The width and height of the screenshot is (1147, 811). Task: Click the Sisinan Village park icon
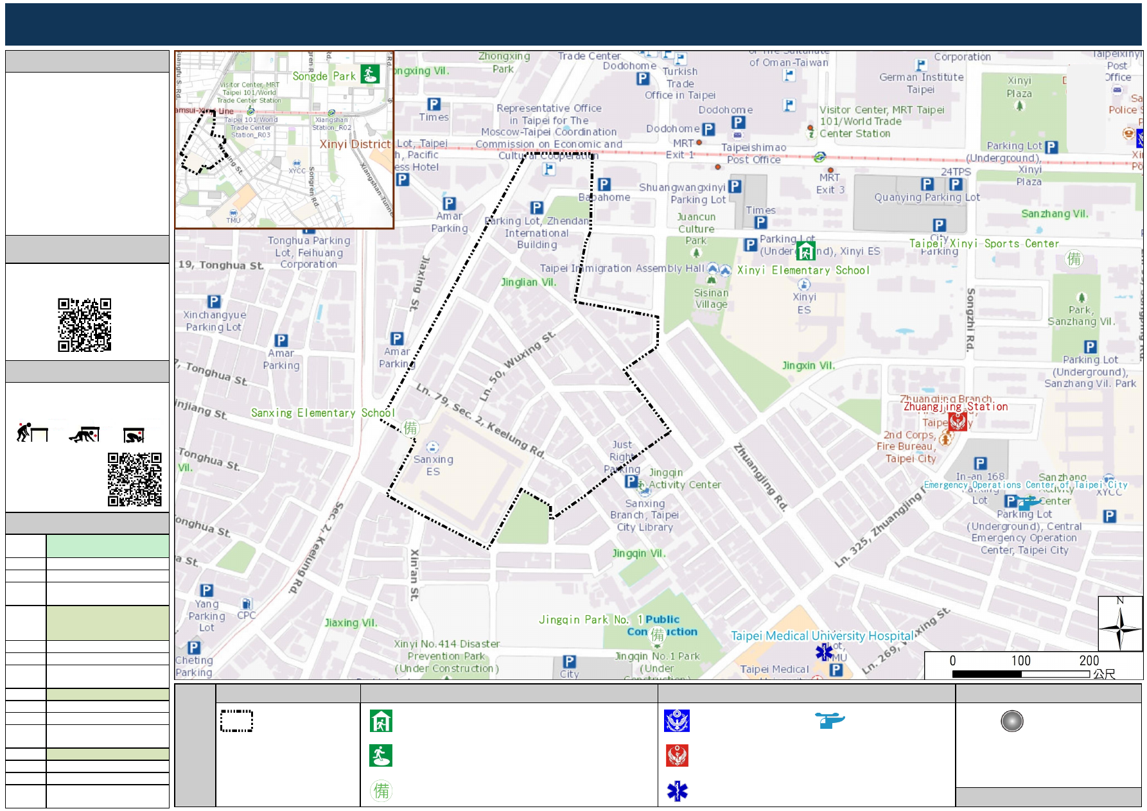[712, 279]
